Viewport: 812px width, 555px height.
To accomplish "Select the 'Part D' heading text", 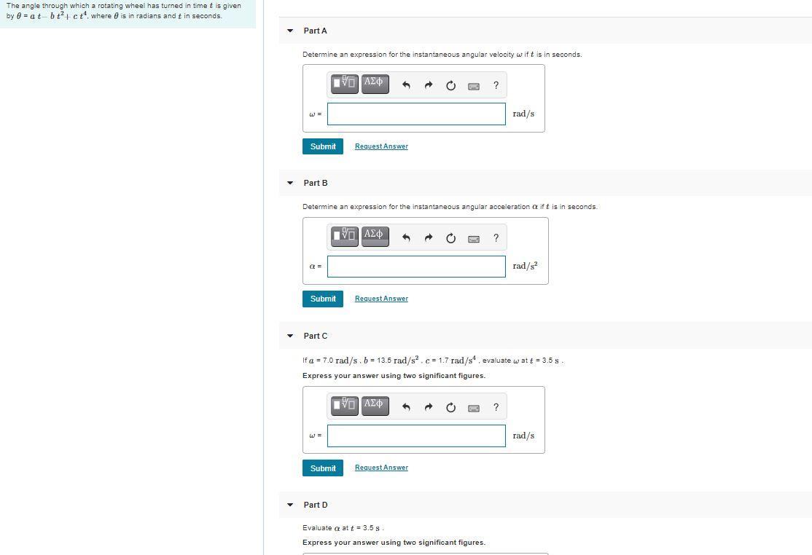I will 316,505.
